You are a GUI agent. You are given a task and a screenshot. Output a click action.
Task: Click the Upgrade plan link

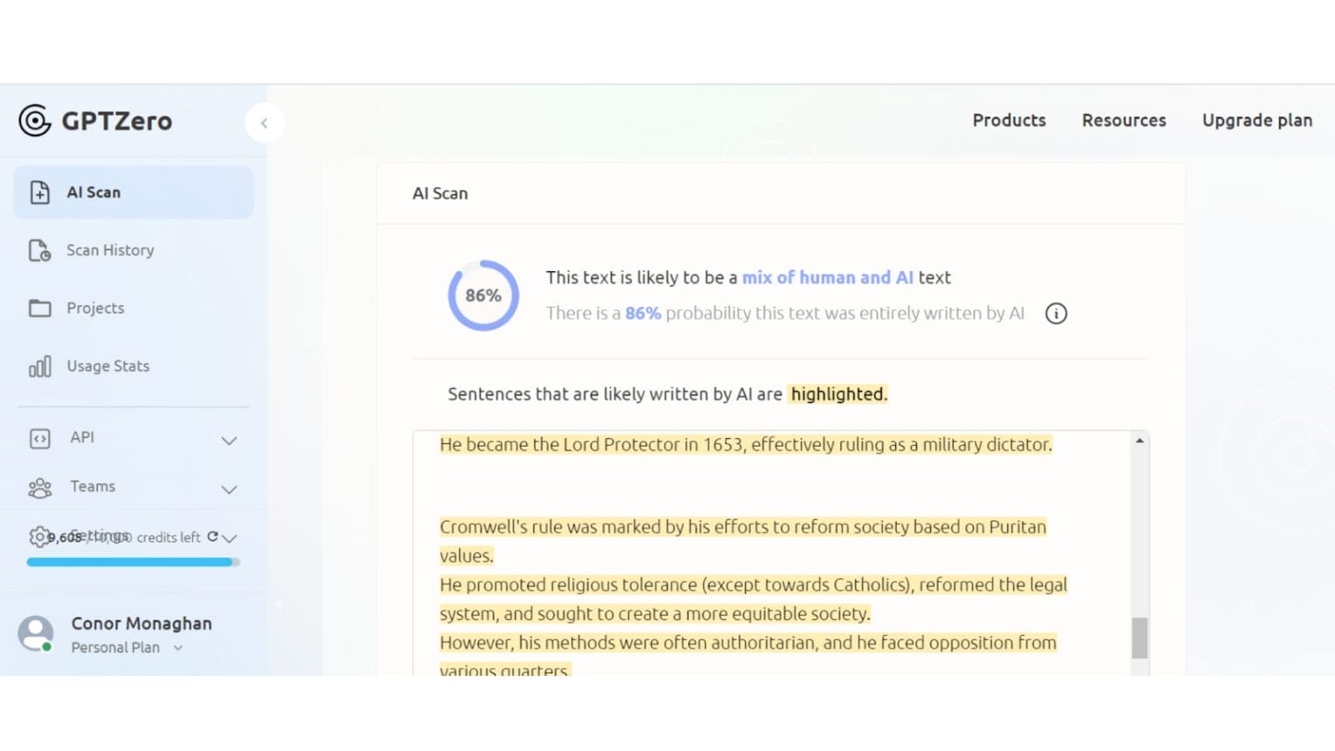click(1256, 120)
